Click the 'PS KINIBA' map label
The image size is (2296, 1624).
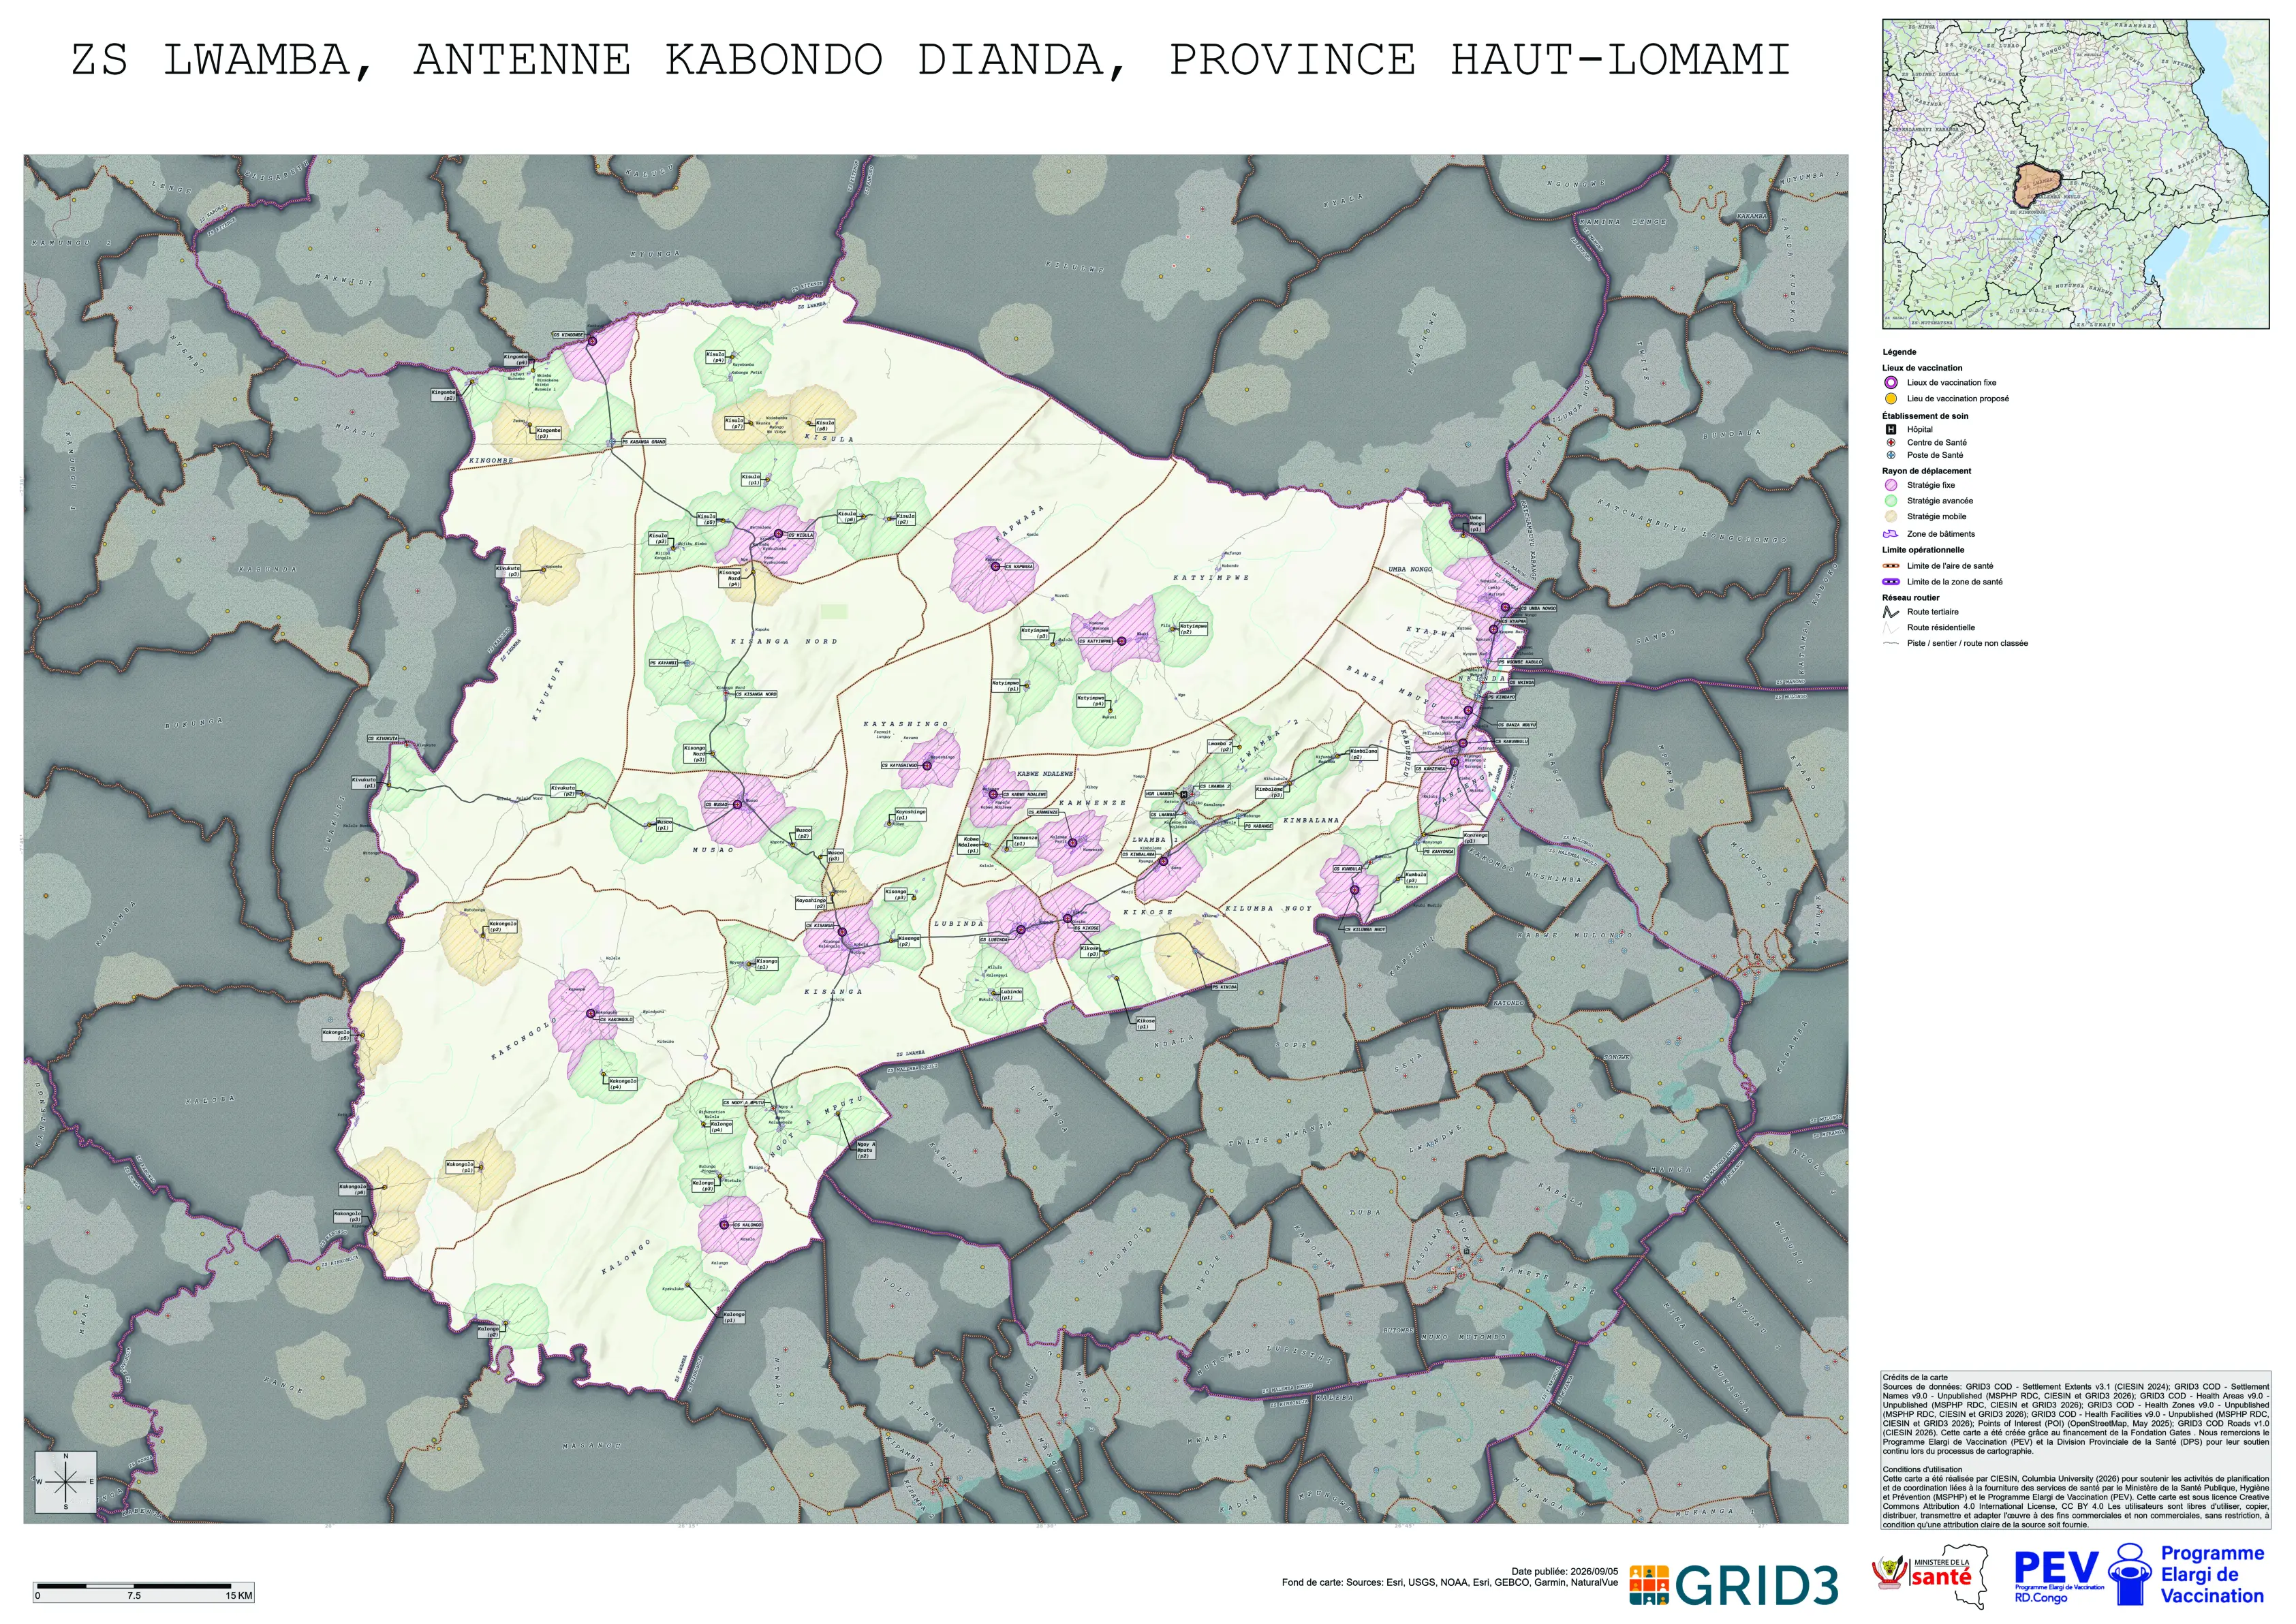tap(1225, 987)
